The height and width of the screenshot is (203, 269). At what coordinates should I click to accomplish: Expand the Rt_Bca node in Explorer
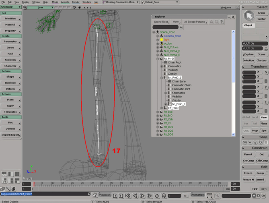click(158, 112)
